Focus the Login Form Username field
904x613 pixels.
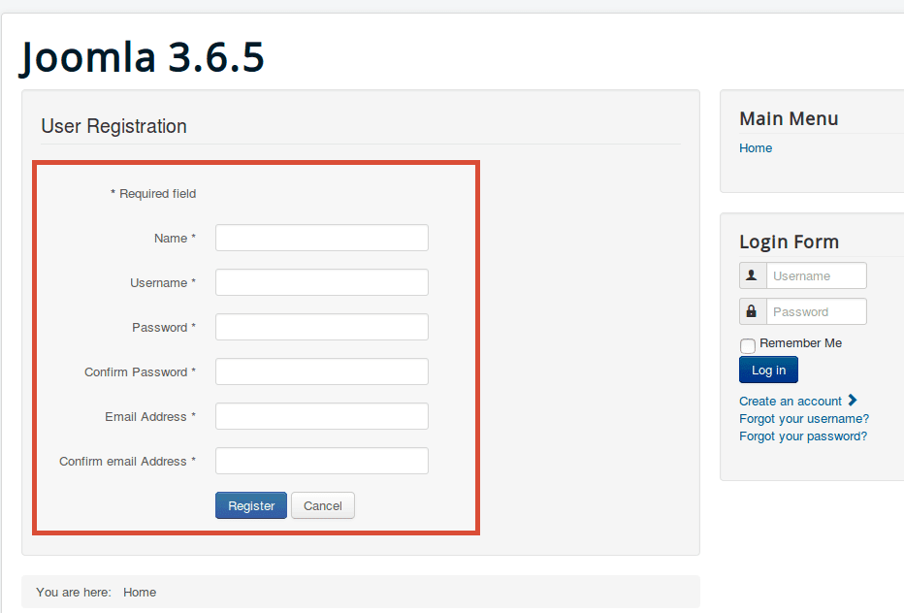click(817, 275)
